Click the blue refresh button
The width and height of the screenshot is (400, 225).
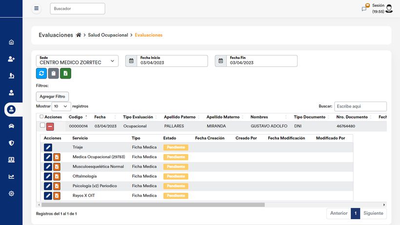tap(41, 74)
